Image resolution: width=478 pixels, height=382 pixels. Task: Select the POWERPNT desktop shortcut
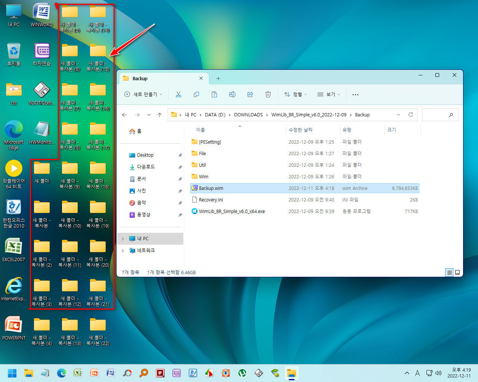click(14, 328)
